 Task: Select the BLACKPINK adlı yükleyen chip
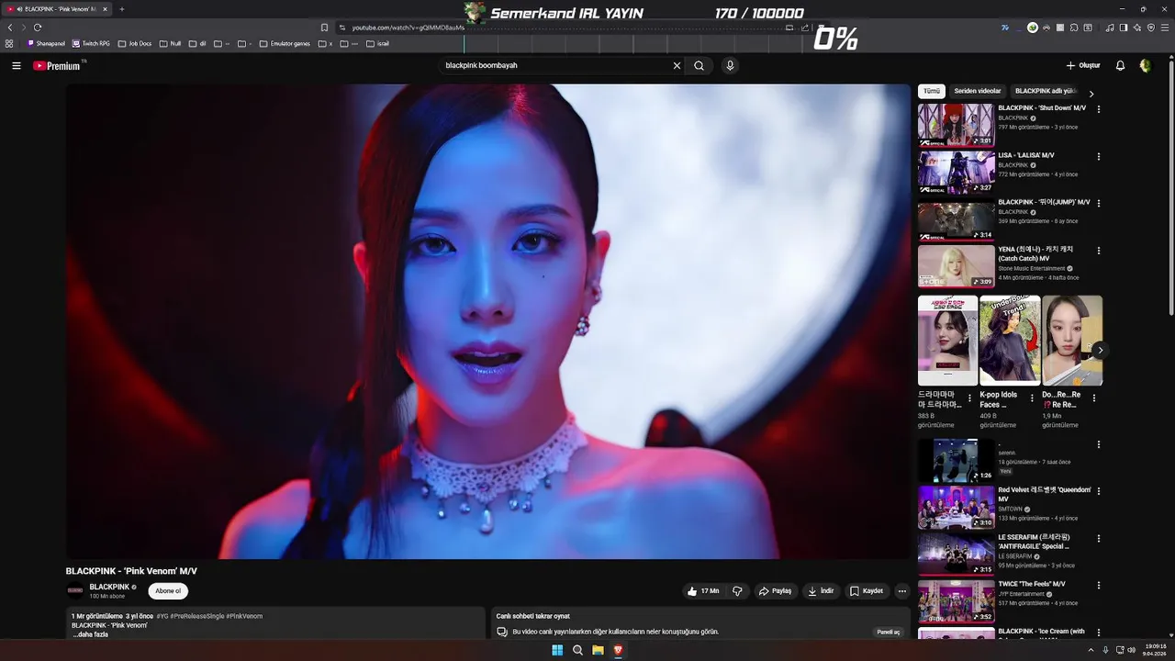pyautogui.click(x=1046, y=92)
